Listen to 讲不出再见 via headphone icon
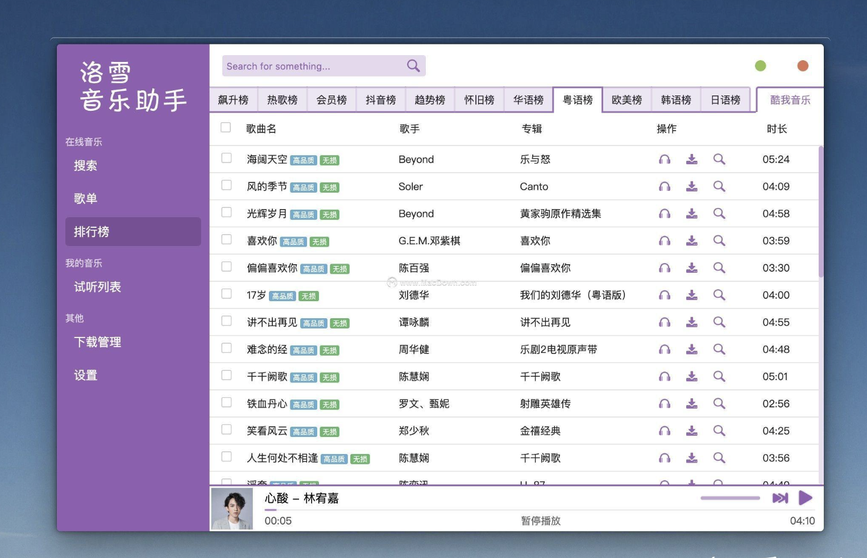The image size is (867, 558). 665,322
